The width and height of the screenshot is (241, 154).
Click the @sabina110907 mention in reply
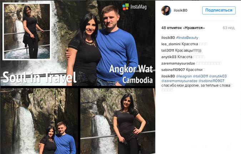click(211, 81)
